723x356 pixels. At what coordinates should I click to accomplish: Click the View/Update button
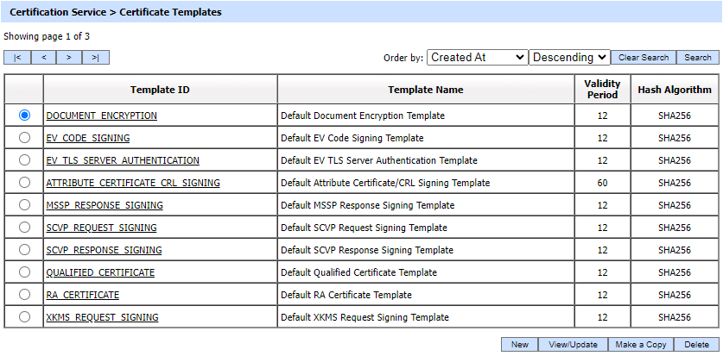click(x=573, y=344)
